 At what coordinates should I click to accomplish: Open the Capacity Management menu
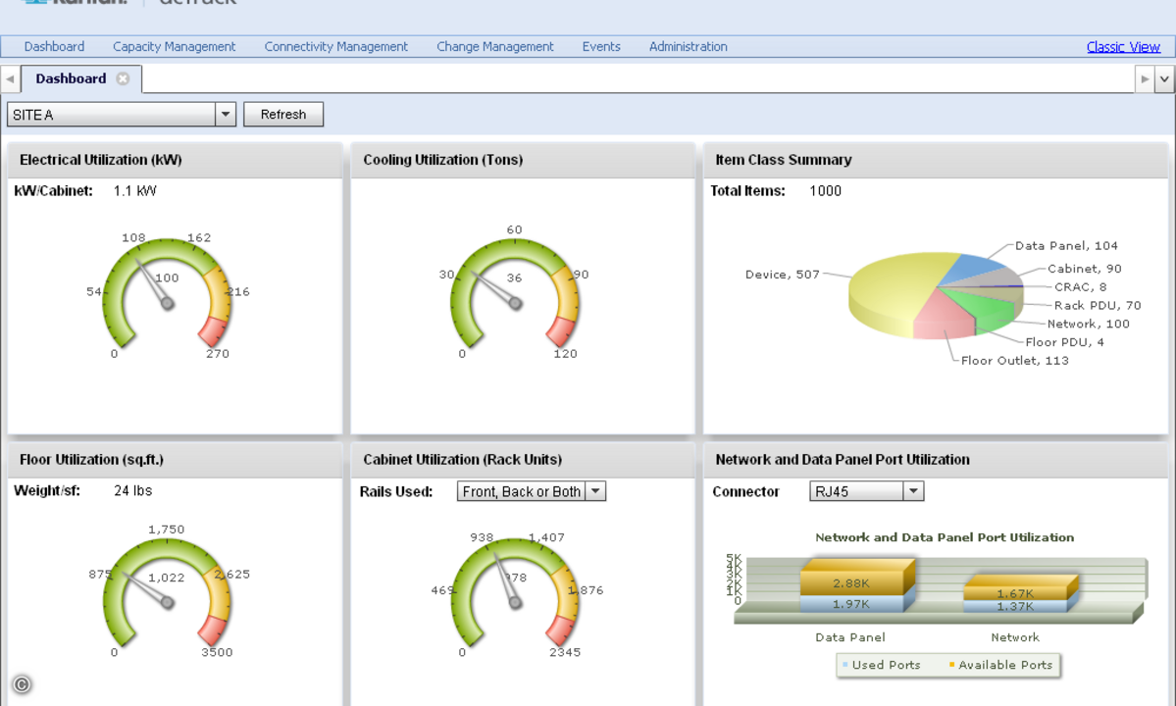tap(174, 46)
